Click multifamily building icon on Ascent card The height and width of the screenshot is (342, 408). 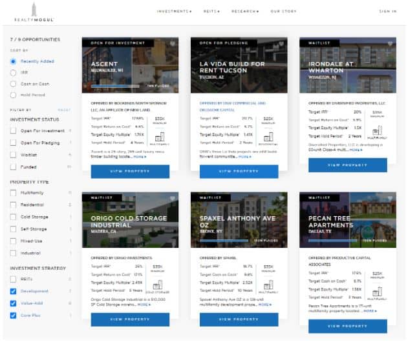pos(160,137)
